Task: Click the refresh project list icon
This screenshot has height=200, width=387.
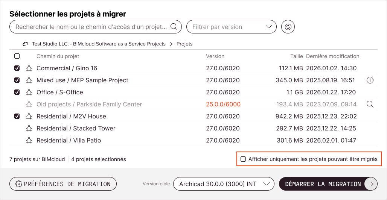Action: click(x=288, y=27)
